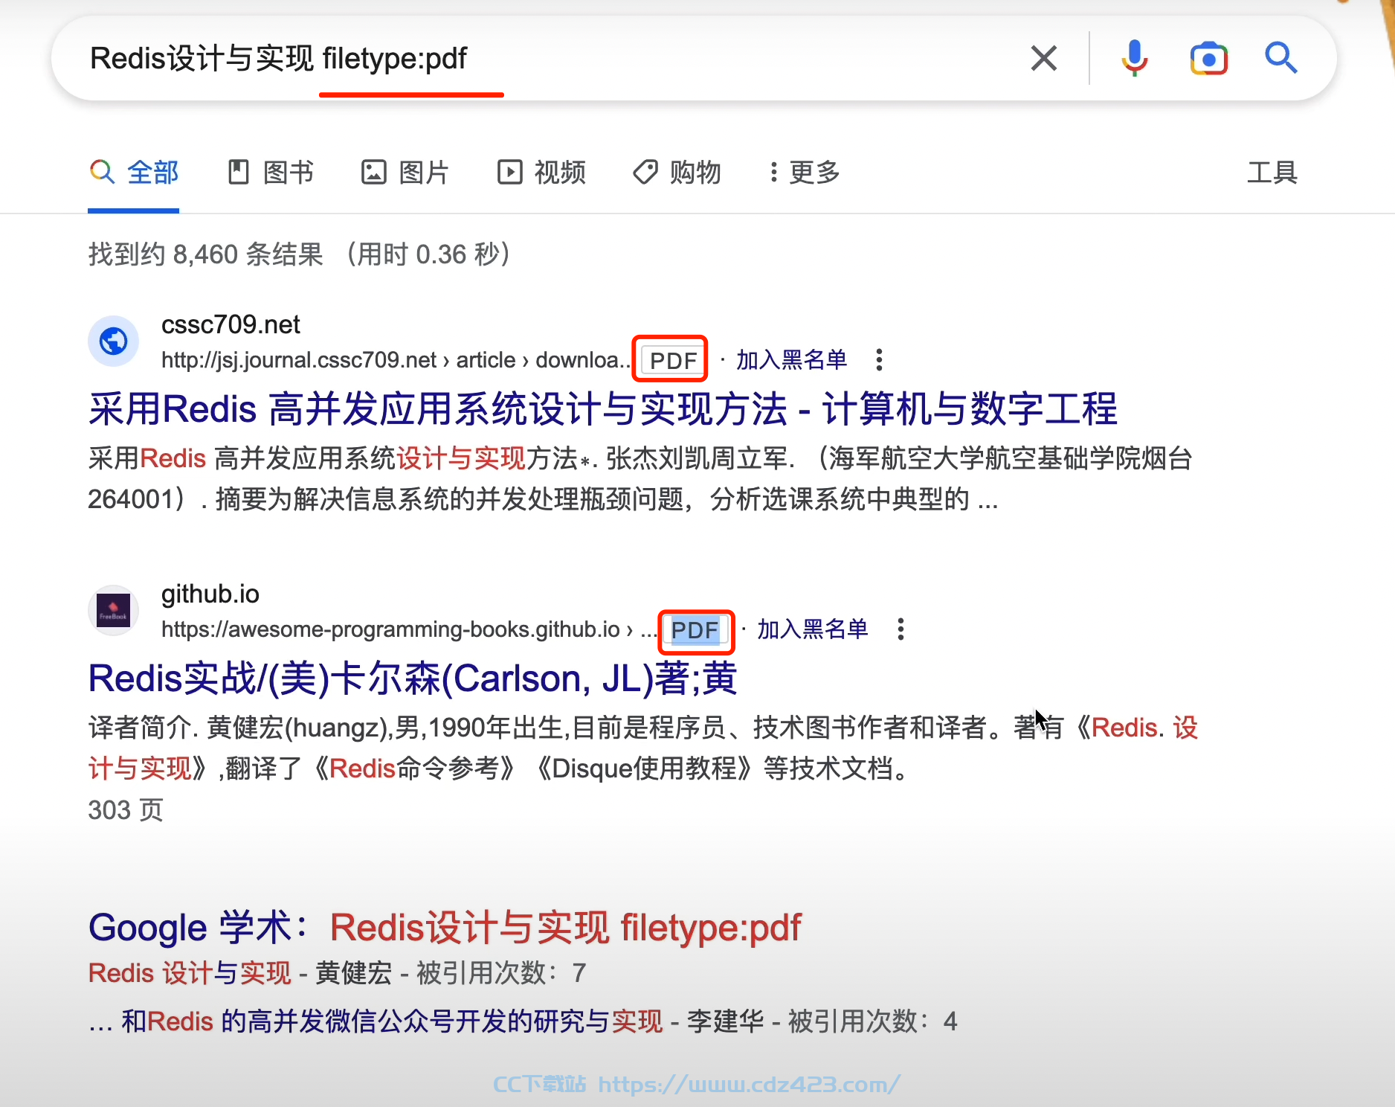The height and width of the screenshot is (1107, 1395).
Task: Open image search with the camera icon
Action: [x=1209, y=58]
